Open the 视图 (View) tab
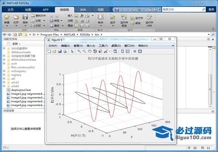This screenshot has height=152, width=218. [101, 10]
